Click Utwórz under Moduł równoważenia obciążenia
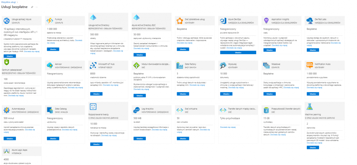Viewport: 357px width, 165px height. (139, 96)
